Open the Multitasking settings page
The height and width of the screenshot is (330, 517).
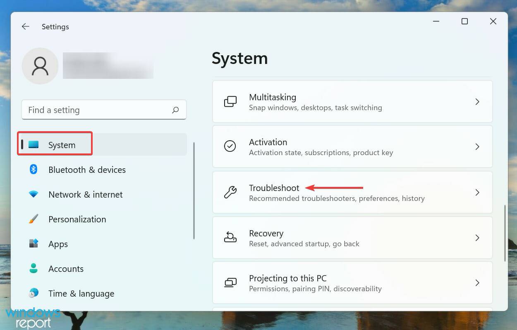[352, 101]
